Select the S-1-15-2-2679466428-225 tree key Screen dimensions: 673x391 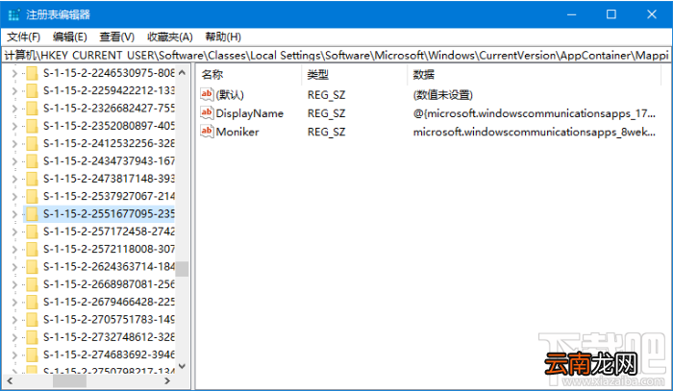tap(109, 302)
